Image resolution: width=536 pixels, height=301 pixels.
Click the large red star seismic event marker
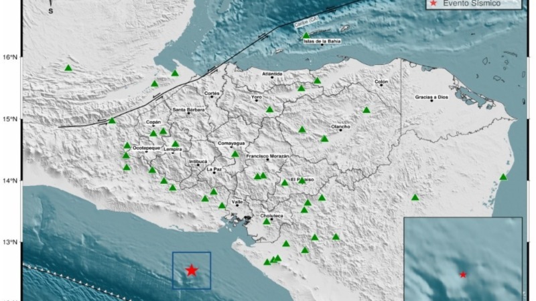pyautogui.click(x=192, y=270)
